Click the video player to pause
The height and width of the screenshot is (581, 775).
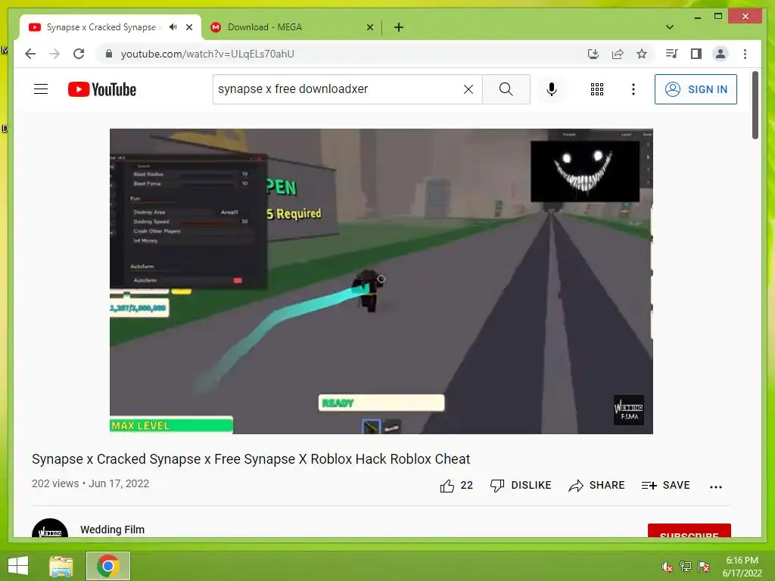tap(381, 281)
